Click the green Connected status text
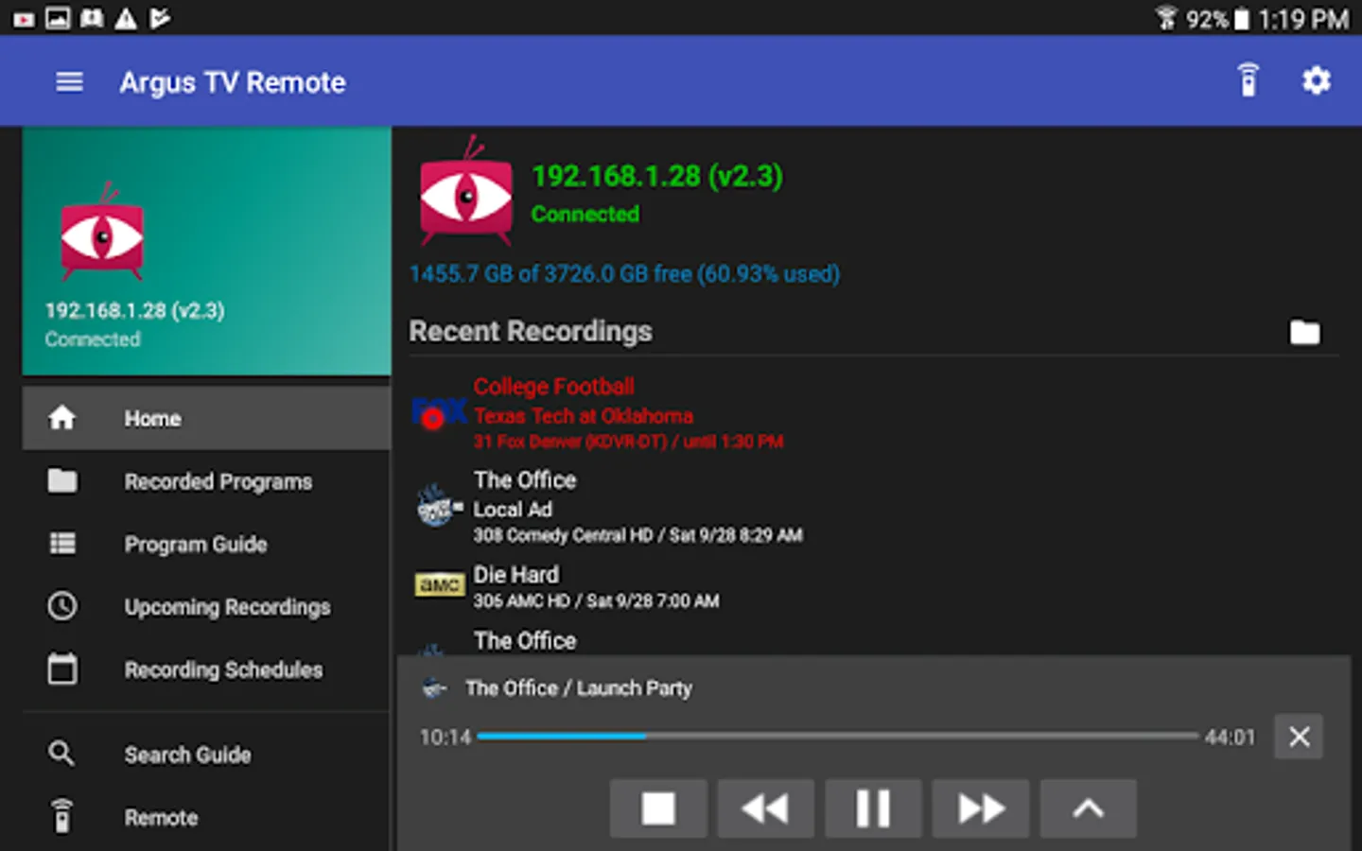The width and height of the screenshot is (1362, 851). (585, 214)
